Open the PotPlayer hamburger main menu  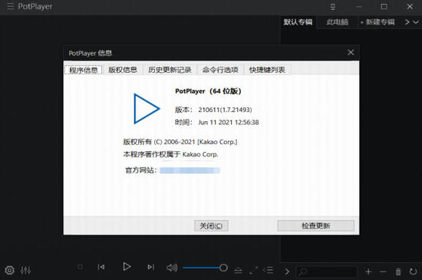click(10, 6)
